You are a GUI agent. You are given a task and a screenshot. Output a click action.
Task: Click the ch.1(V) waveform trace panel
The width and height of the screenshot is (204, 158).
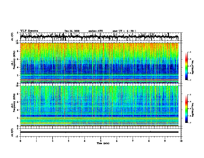point(100,37)
